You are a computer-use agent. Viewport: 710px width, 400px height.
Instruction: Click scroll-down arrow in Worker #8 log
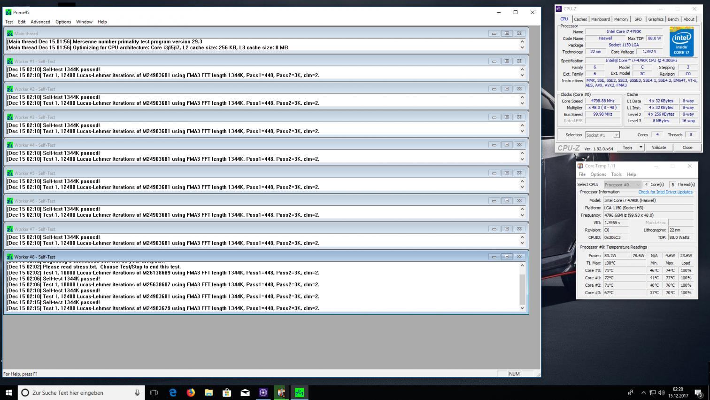pyautogui.click(x=522, y=308)
